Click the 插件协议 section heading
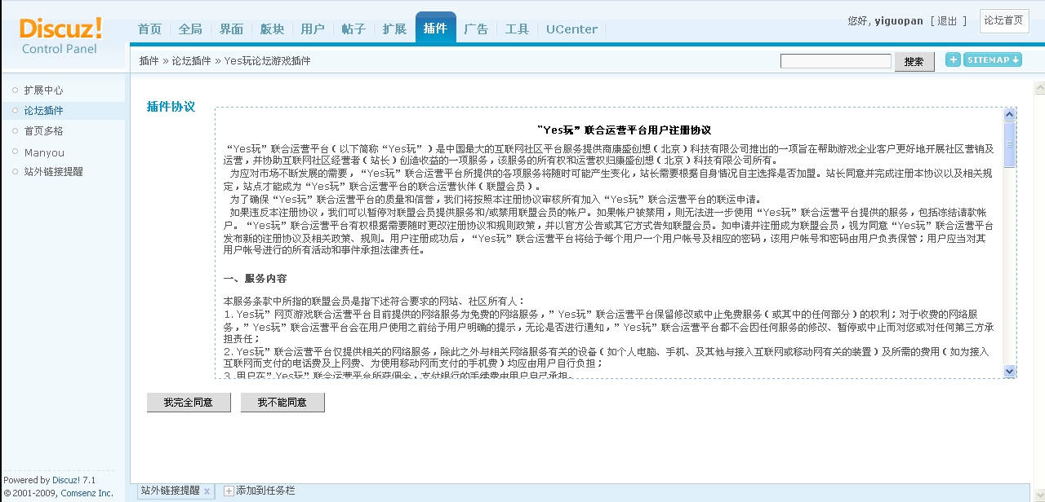1045x502 pixels. point(171,107)
